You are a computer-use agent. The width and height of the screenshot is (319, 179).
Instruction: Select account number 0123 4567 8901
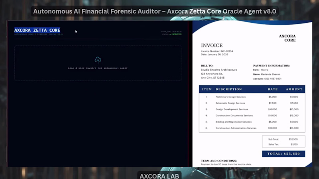pyautogui.click(x=273, y=79)
